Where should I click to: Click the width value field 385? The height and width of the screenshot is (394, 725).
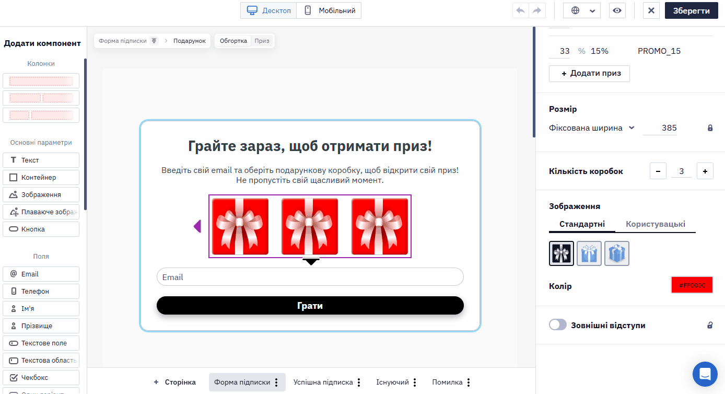pos(660,128)
